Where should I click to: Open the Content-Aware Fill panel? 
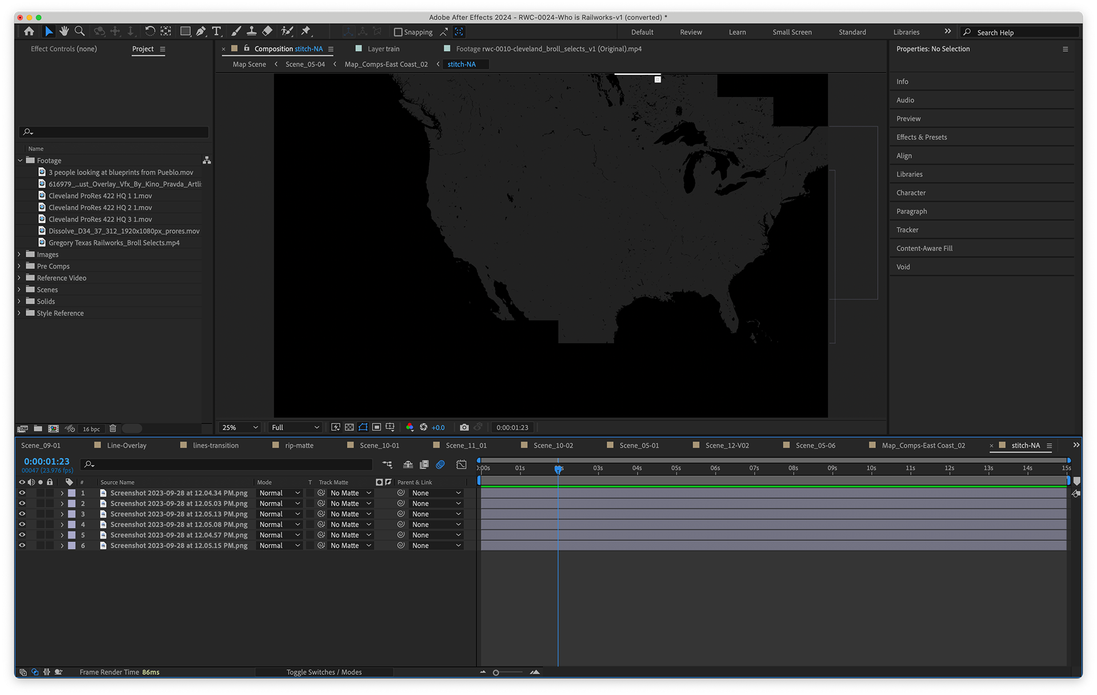click(x=924, y=248)
